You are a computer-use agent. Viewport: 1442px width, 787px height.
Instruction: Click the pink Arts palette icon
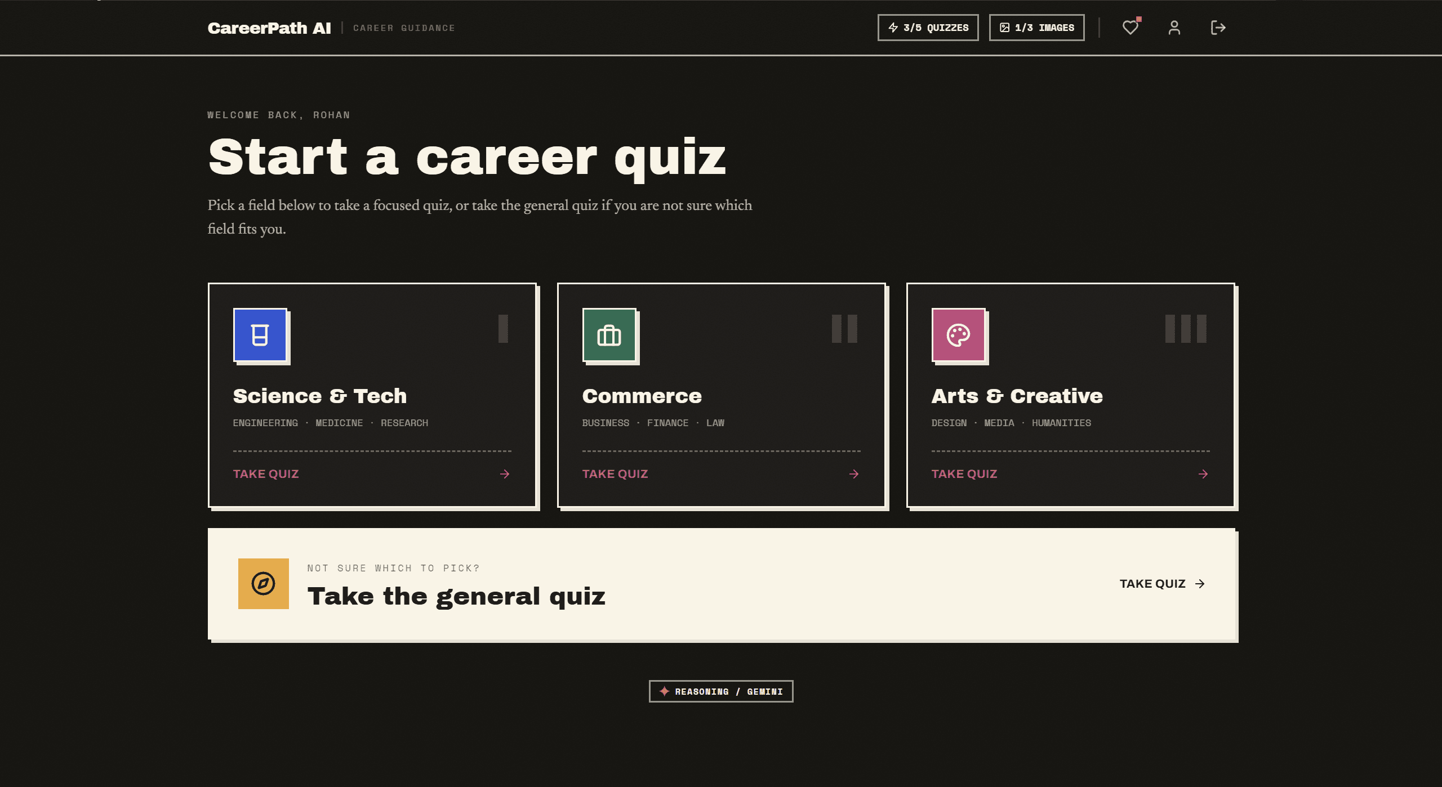pyautogui.click(x=959, y=335)
